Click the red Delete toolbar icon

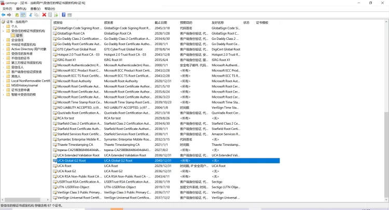pos(44,14)
